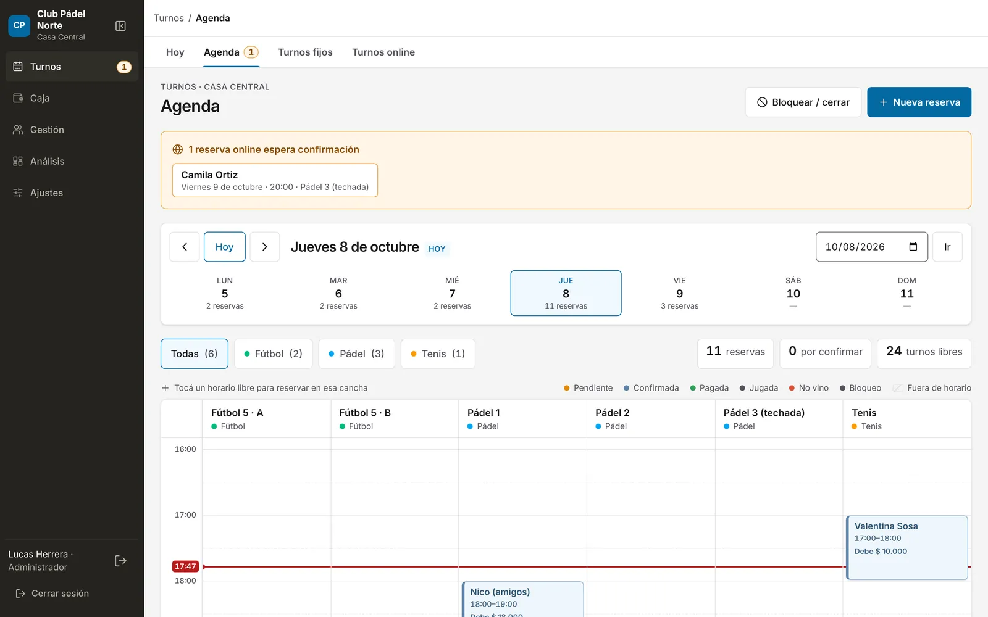Filter by Todas (6) courts
The height and width of the screenshot is (617, 988).
tap(195, 354)
